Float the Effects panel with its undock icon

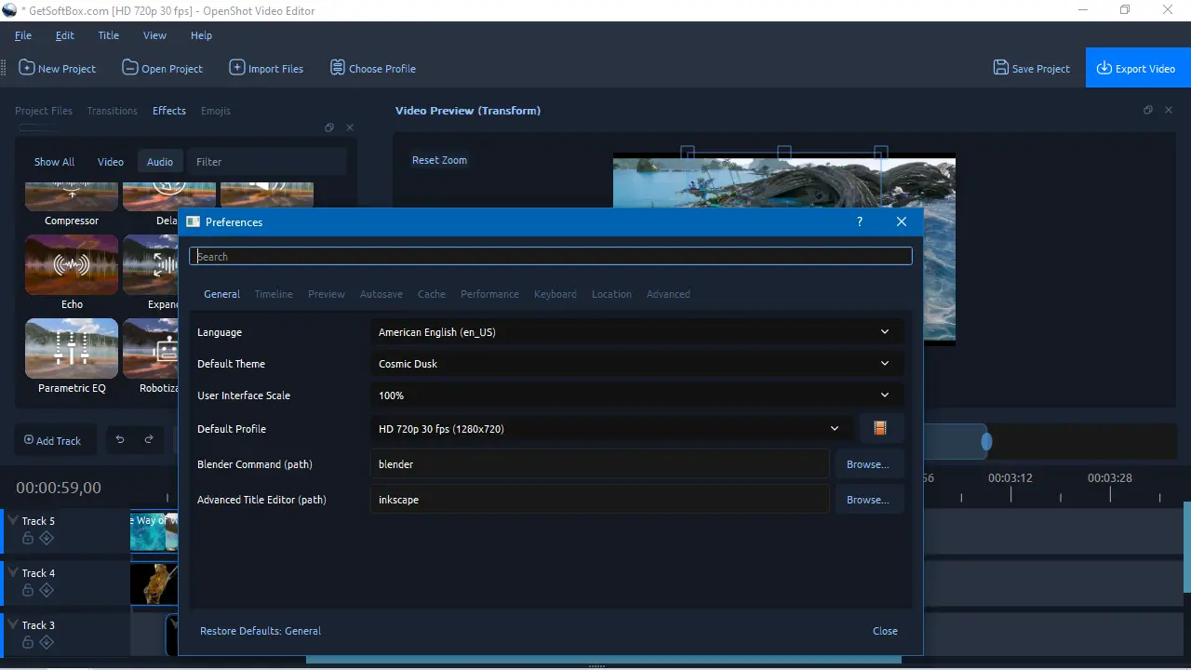[x=329, y=127]
